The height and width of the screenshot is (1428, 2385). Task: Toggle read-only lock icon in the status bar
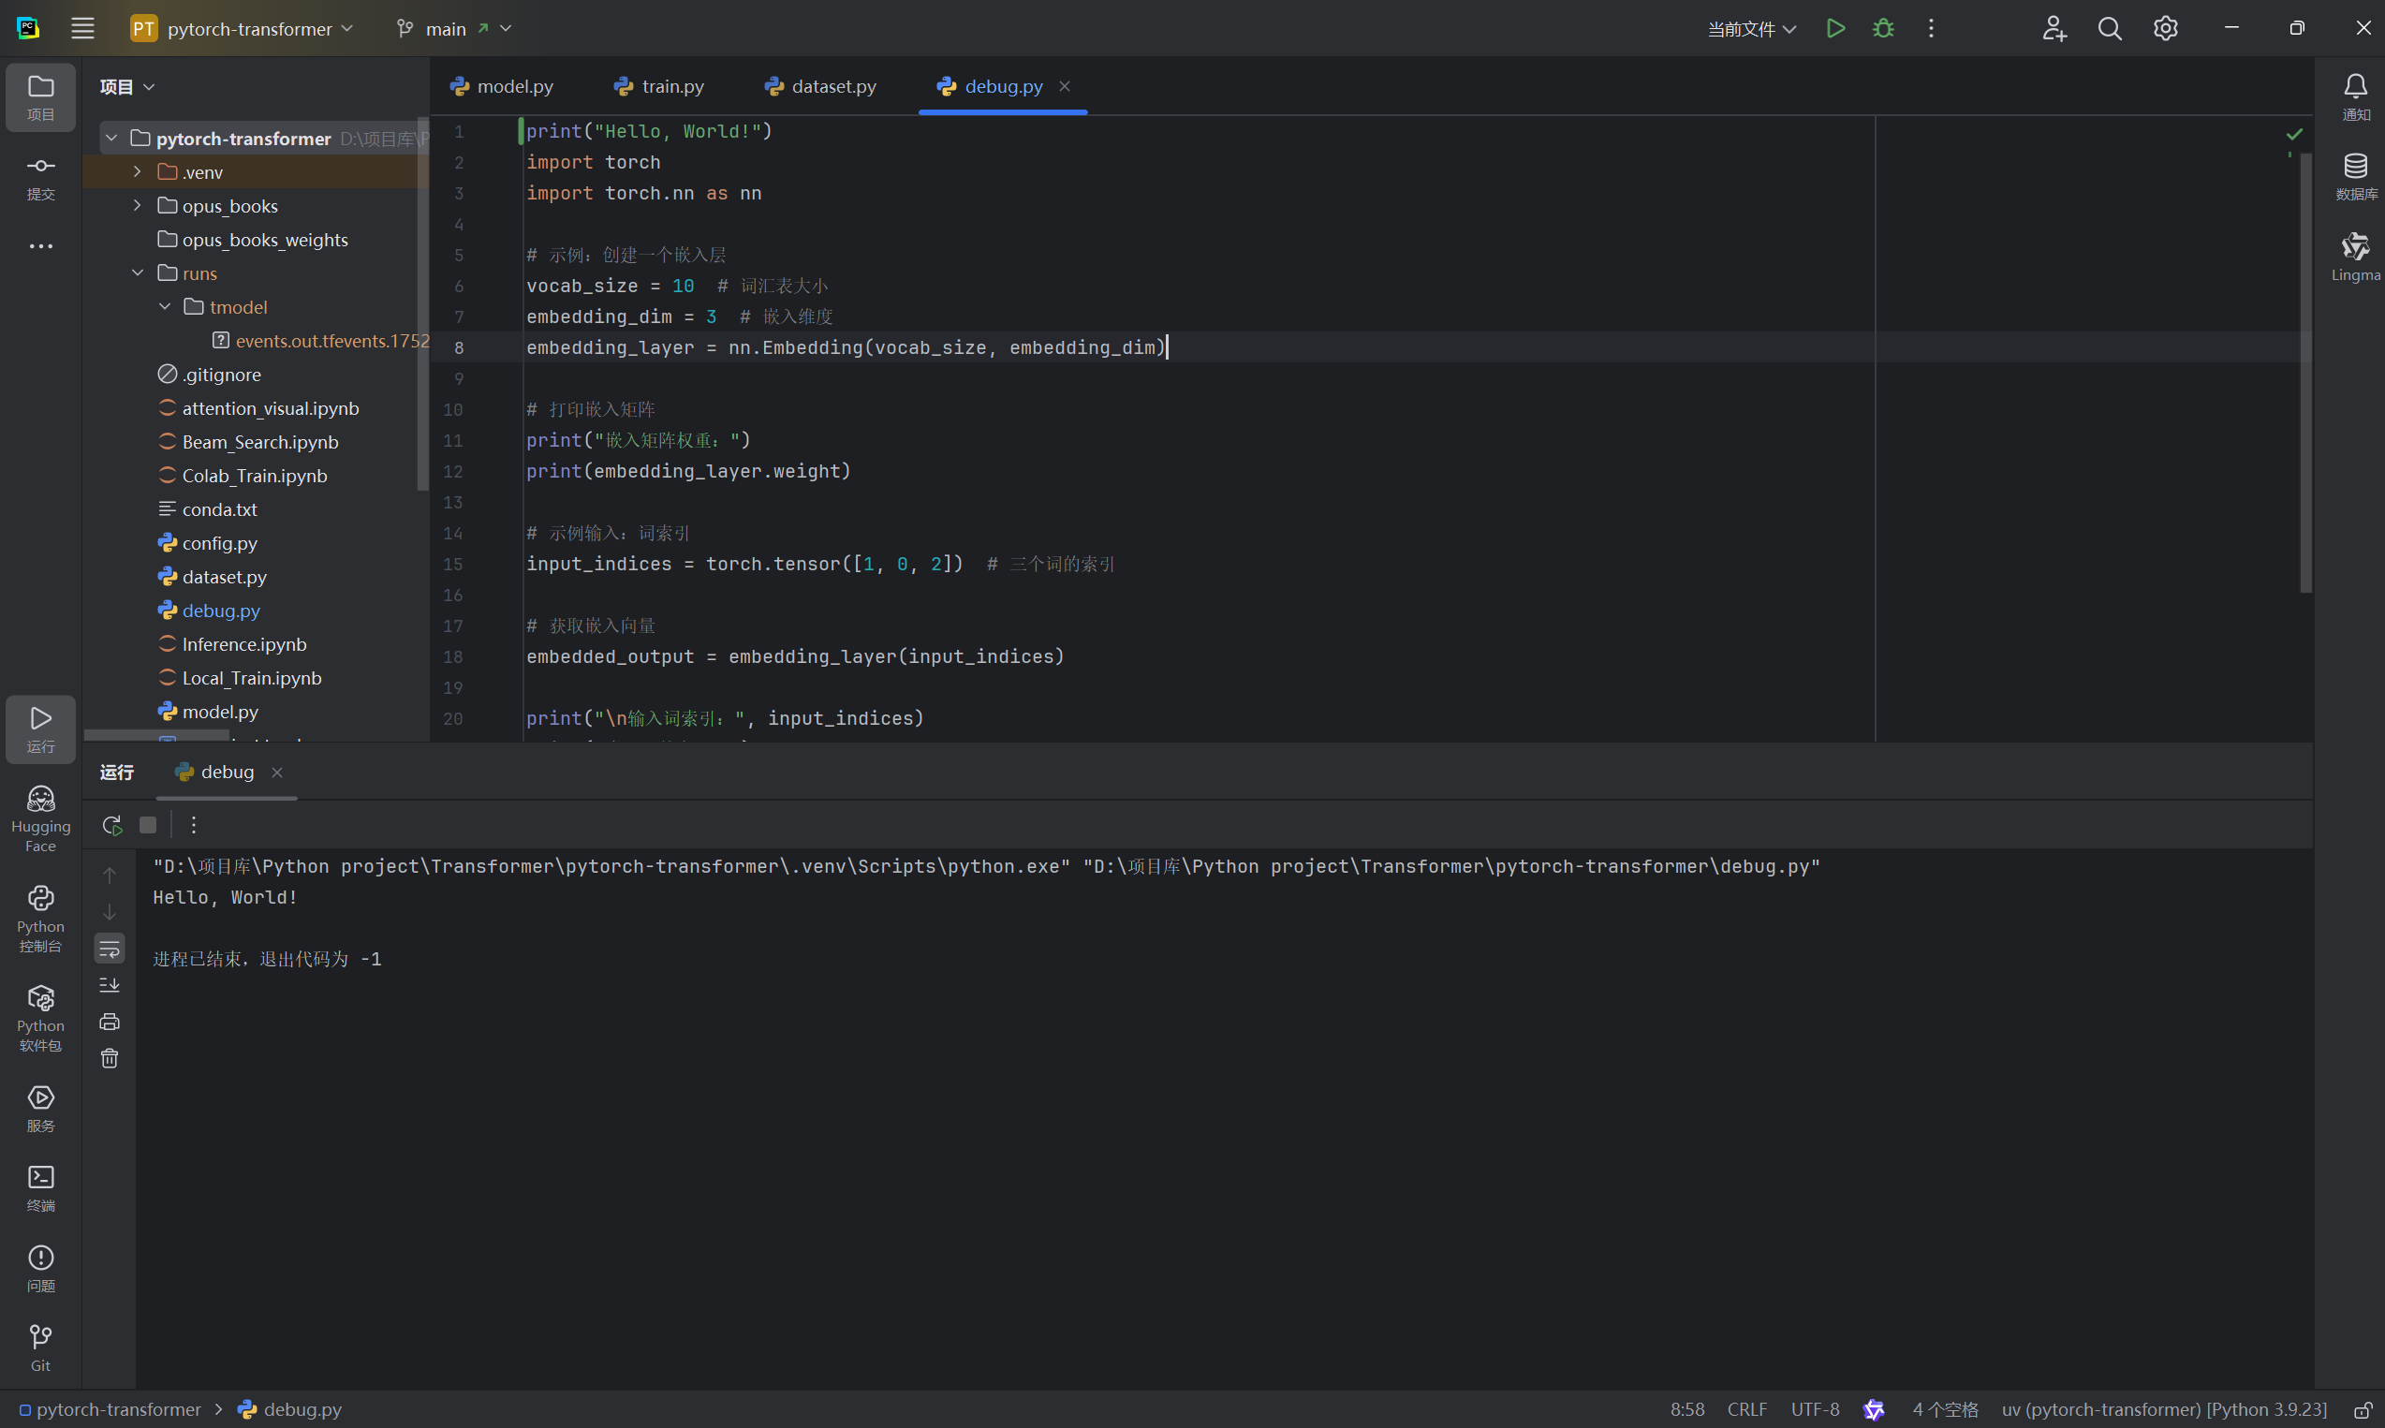click(x=2362, y=1409)
